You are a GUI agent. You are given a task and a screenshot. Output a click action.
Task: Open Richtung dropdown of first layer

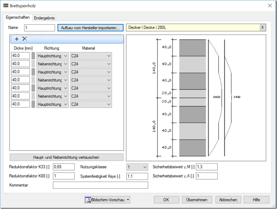(x=53, y=56)
